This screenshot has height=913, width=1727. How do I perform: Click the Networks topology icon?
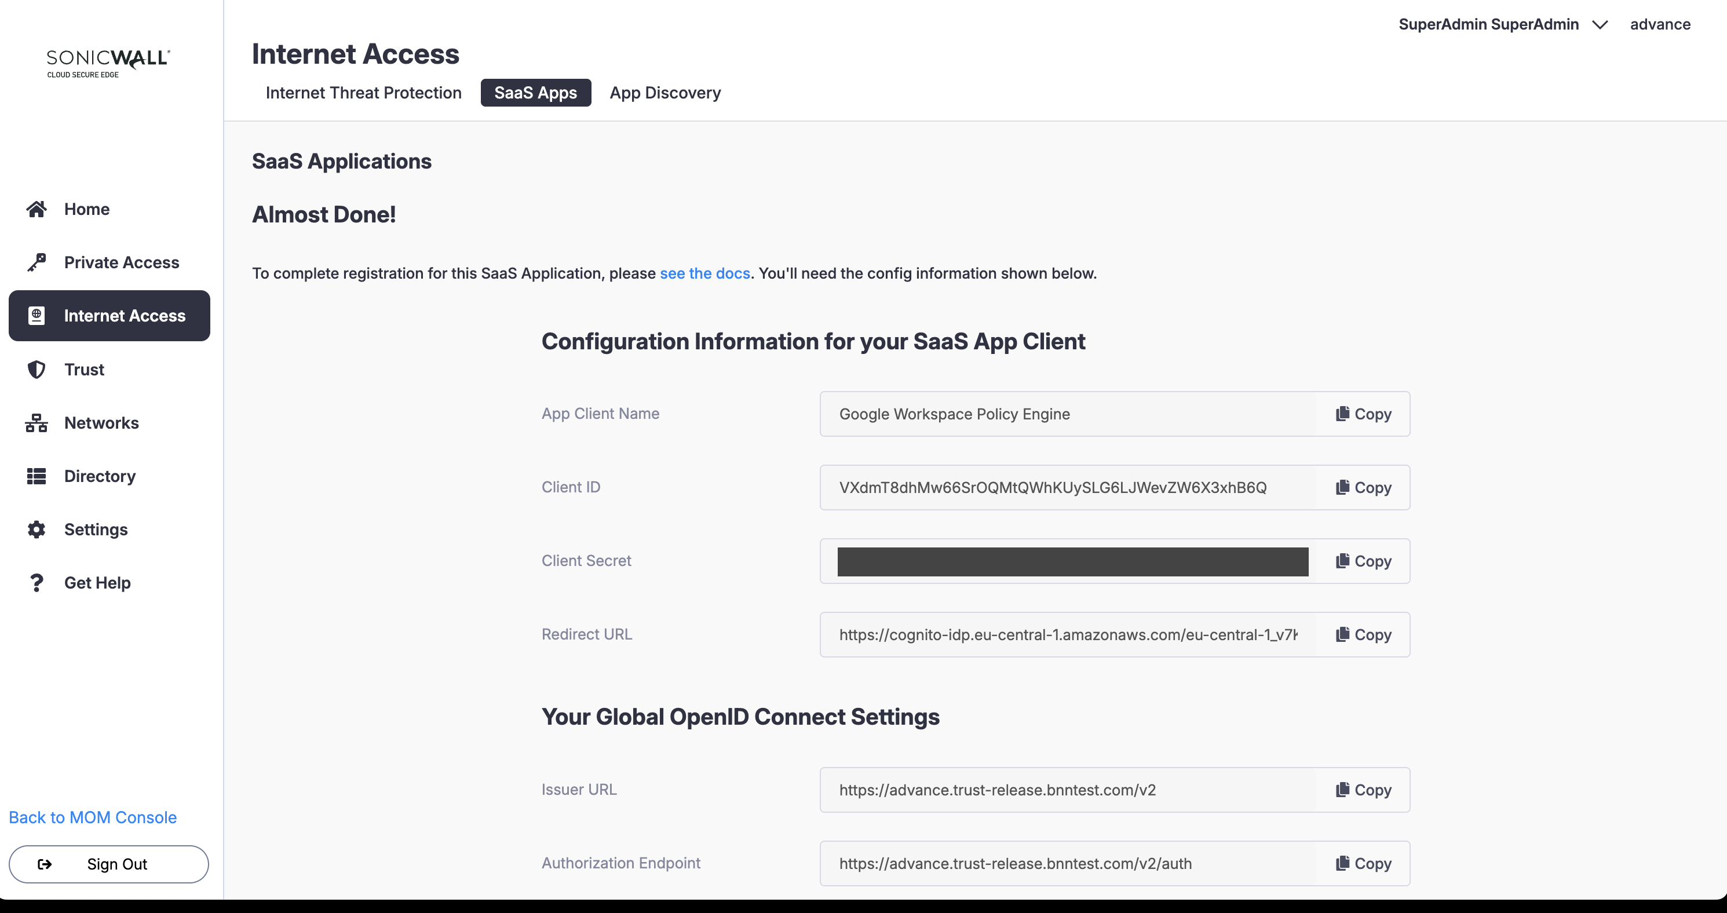coord(36,423)
